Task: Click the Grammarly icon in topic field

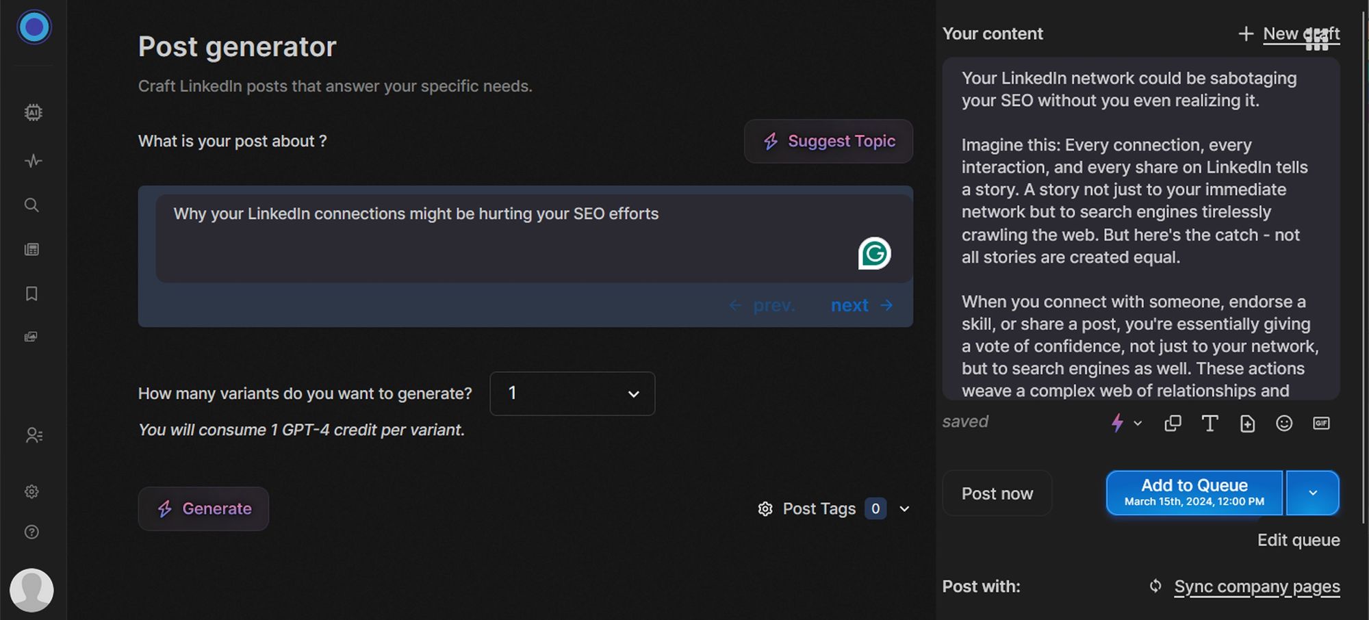Action: tap(874, 253)
